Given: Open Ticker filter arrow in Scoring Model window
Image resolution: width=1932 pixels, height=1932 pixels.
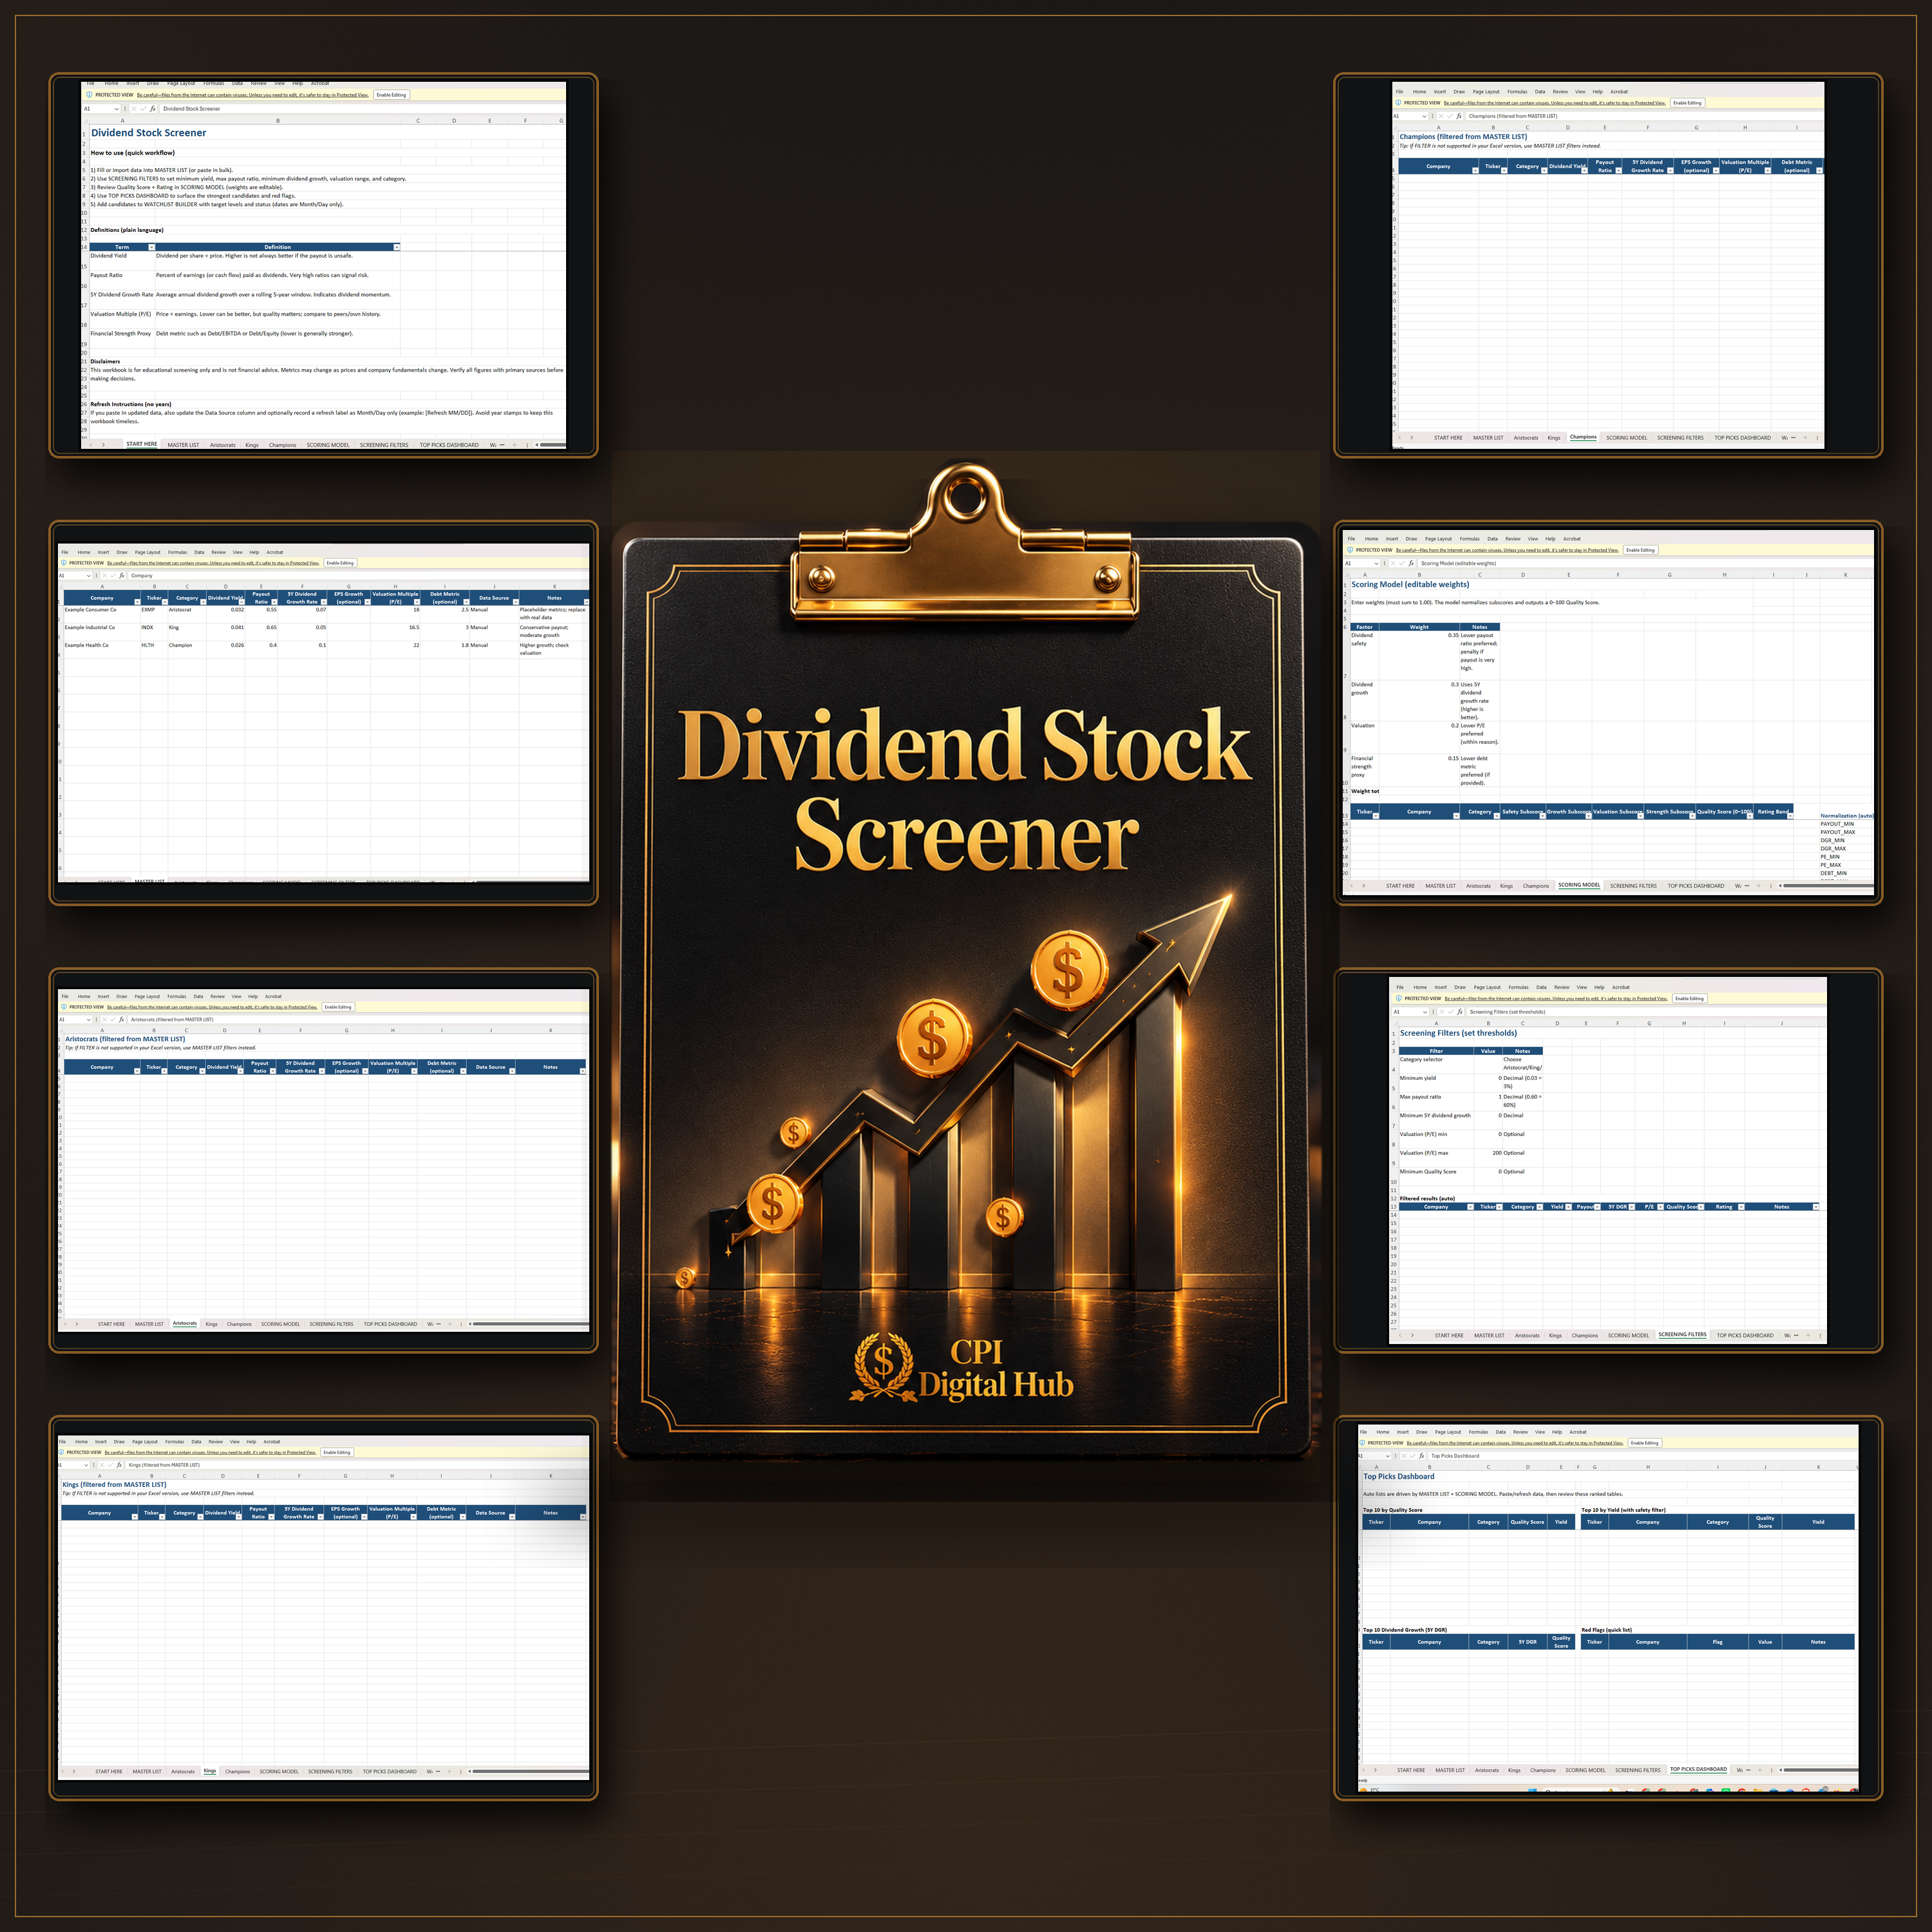Looking at the screenshot, I should (1376, 816).
